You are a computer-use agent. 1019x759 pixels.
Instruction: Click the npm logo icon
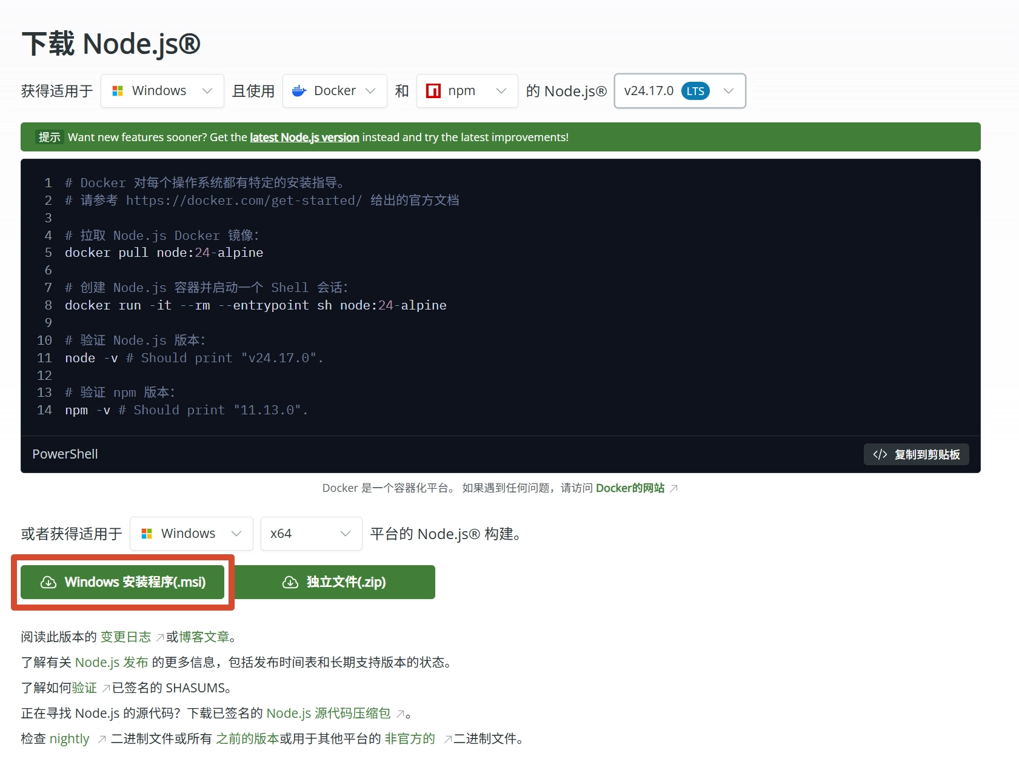pyautogui.click(x=433, y=91)
